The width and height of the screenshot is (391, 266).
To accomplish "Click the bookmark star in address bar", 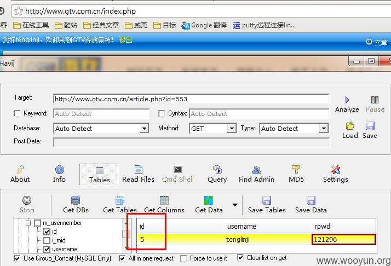I will 19,11.
